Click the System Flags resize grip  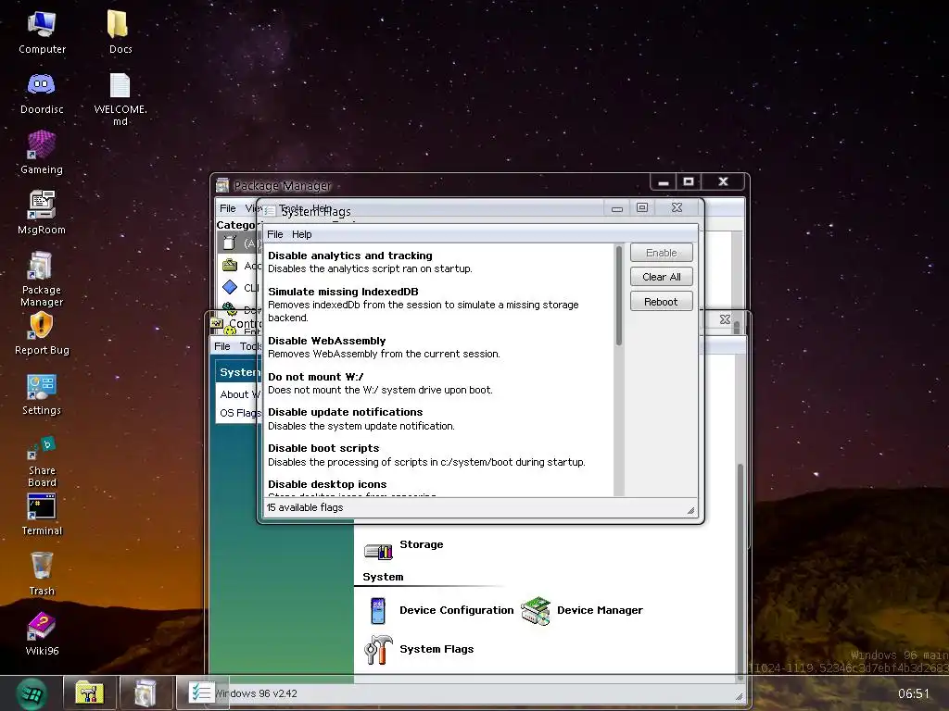click(x=690, y=510)
